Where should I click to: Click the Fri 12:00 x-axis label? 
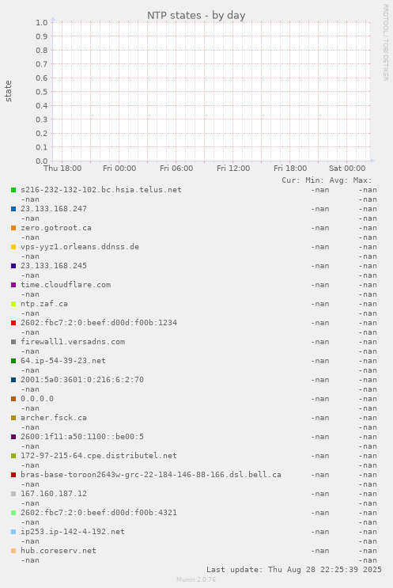(x=233, y=169)
